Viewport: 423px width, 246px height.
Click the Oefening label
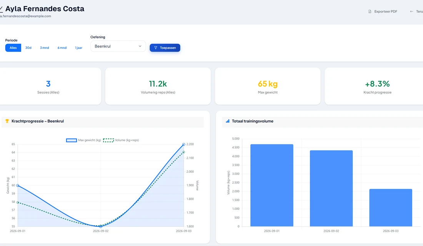click(x=98, y=37)
